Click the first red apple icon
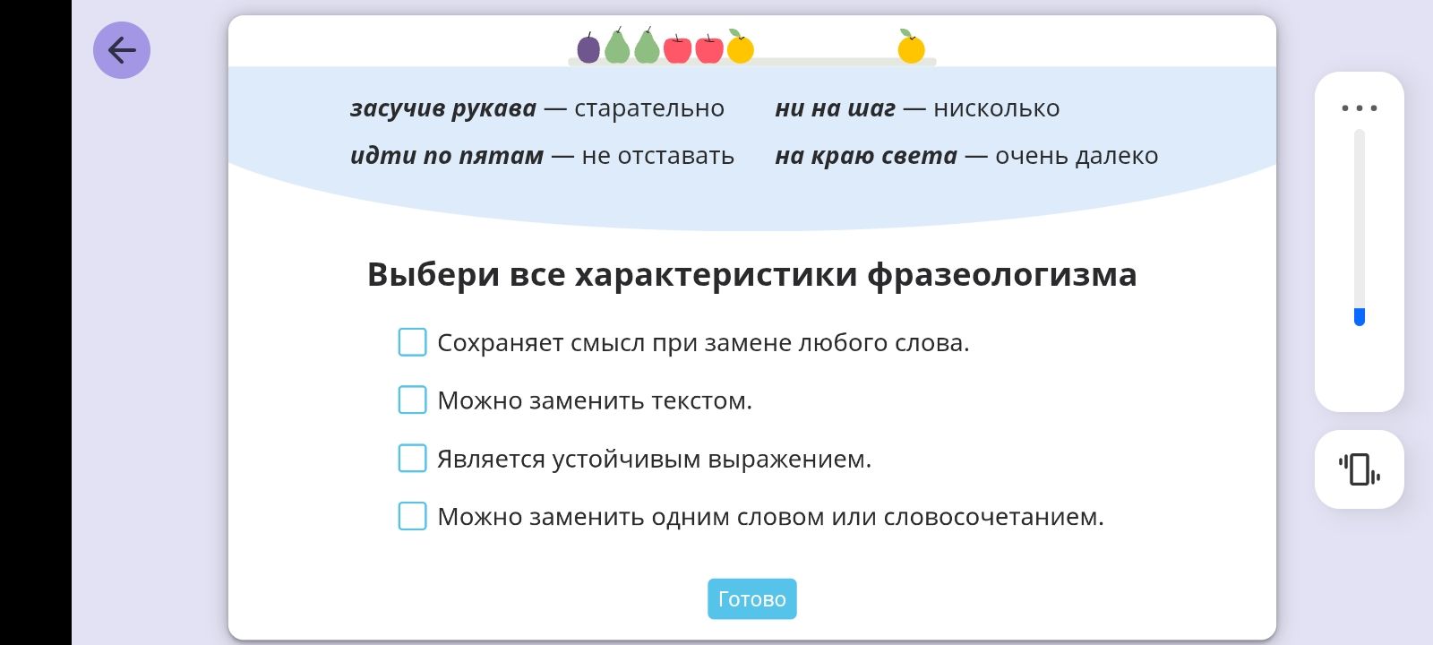This screenshot has height=645, width=1433. [677, 48]
